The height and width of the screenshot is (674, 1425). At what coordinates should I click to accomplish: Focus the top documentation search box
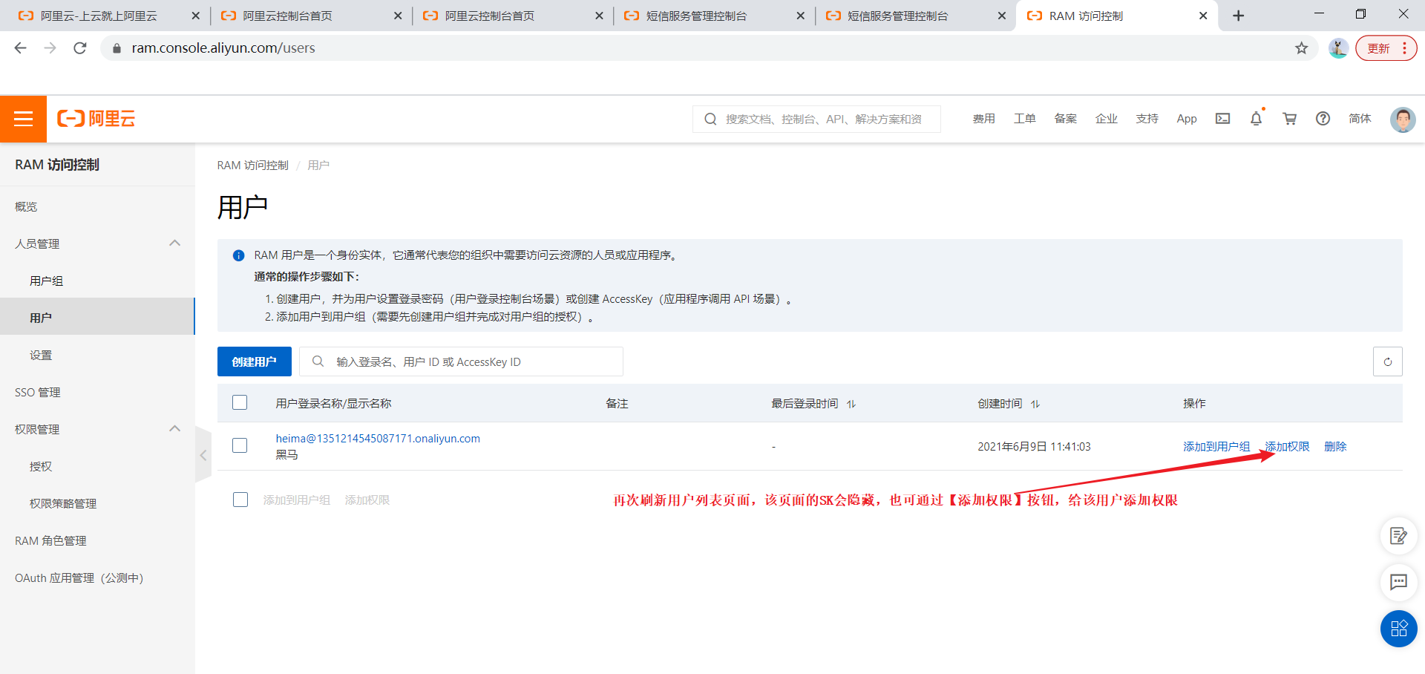(816, 119)
